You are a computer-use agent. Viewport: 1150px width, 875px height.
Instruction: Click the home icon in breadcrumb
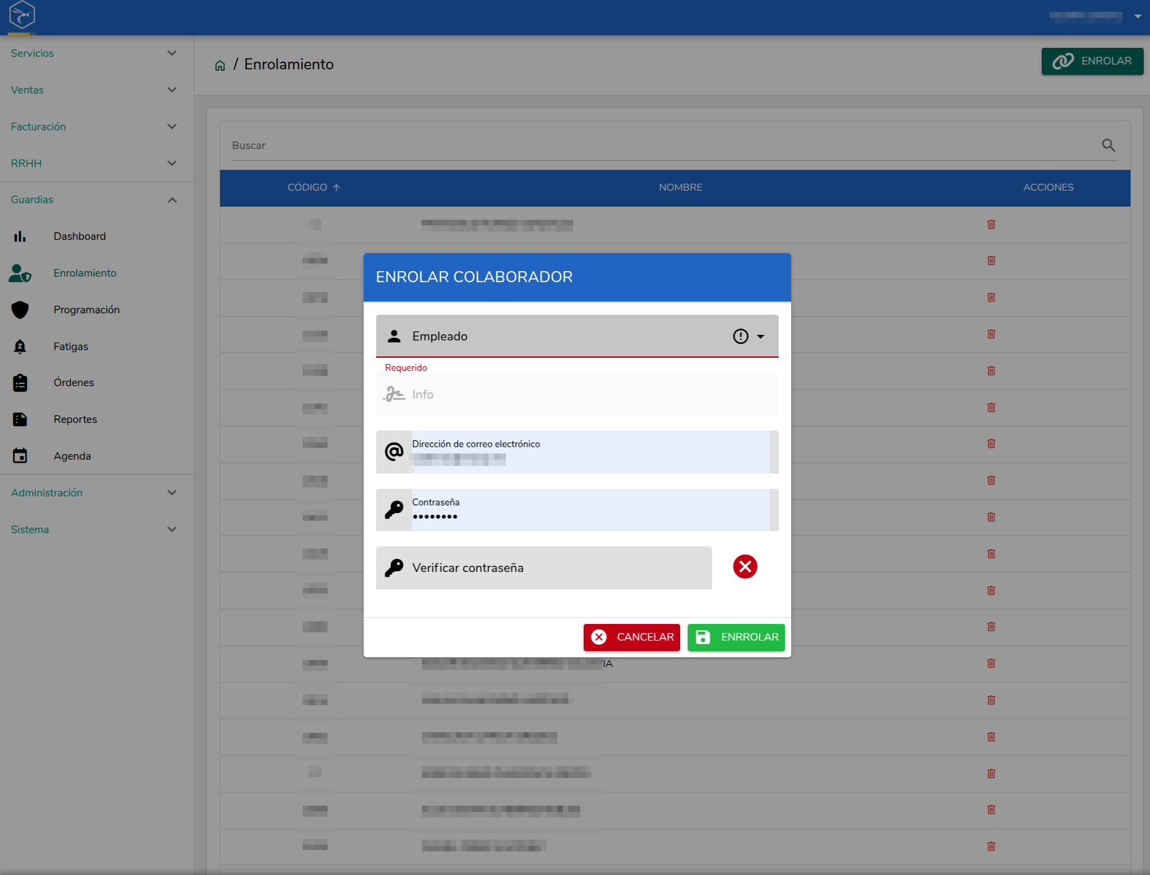tap(220, 65)
